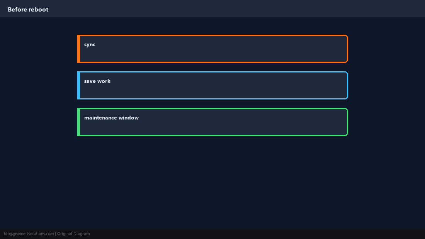Click the gap between sync and save work cards
This screenshot has width=425, height=239.
[212, 67]
